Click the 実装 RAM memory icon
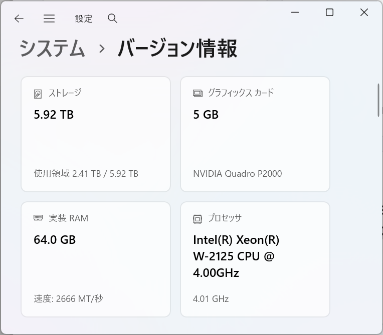383x335 pixels. click(x=38, y=218)
